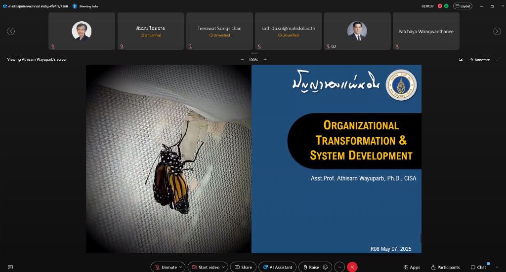Select Teerawat Songsichan participant tile

[x=219, y=31]
